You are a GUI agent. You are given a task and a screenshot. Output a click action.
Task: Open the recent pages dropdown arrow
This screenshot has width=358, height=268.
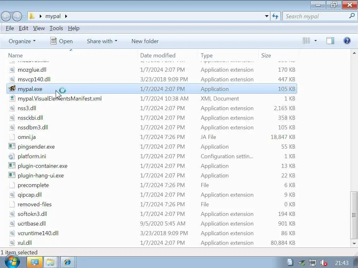pyautogui.click(x=25, y=16)
